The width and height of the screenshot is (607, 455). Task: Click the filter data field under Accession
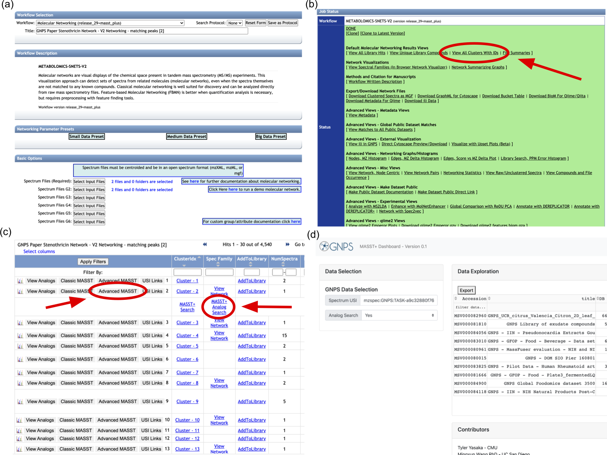(x=470, y=307)
